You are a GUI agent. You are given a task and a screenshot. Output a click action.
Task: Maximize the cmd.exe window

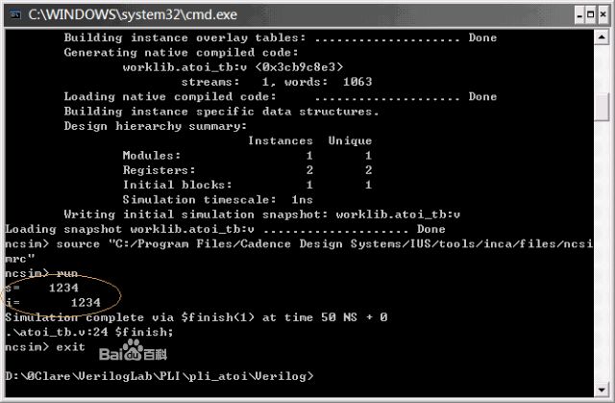[590, 15]
